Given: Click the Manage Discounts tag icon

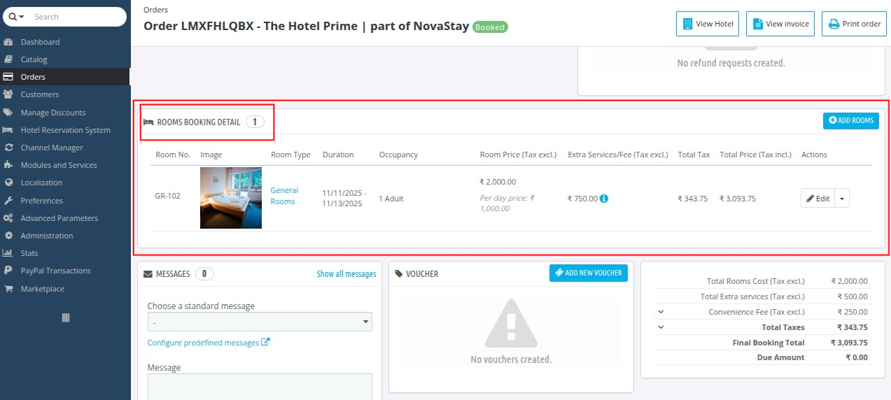Looking at the screenshot, I should point(8,113).
